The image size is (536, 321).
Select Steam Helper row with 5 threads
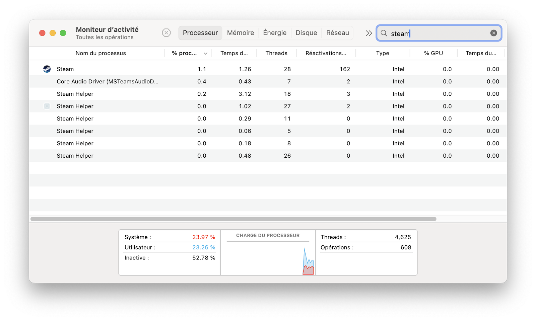pyautogui.click(x=268, y=131)
